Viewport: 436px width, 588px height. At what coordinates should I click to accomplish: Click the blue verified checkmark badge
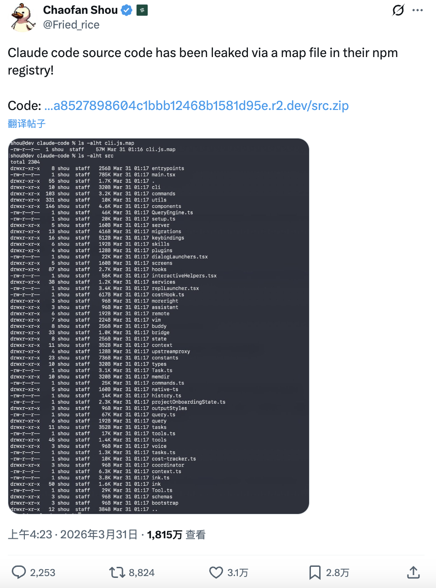[126, 10]
